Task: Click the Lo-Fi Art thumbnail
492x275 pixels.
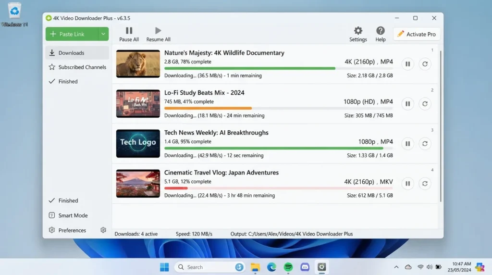Action: (138, 103)
